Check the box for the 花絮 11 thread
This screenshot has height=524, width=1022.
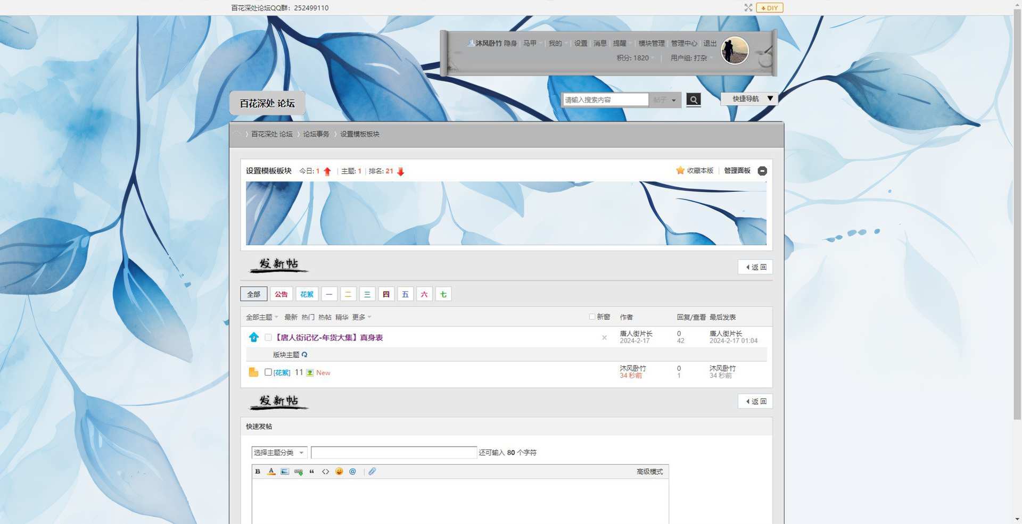pos(268,372)
